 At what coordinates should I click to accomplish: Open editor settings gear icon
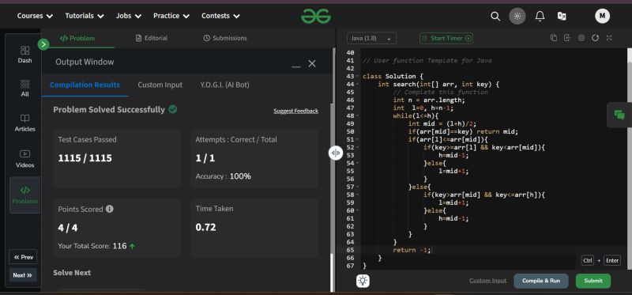point(581,38)
